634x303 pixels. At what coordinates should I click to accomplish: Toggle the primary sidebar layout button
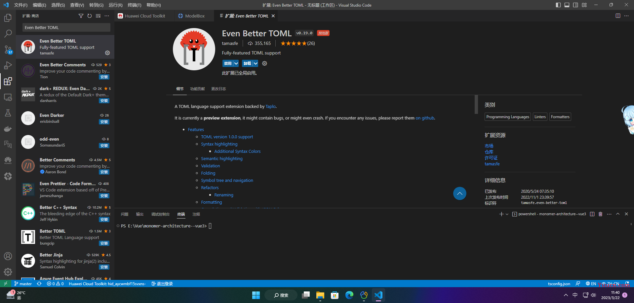pos(558,5)
